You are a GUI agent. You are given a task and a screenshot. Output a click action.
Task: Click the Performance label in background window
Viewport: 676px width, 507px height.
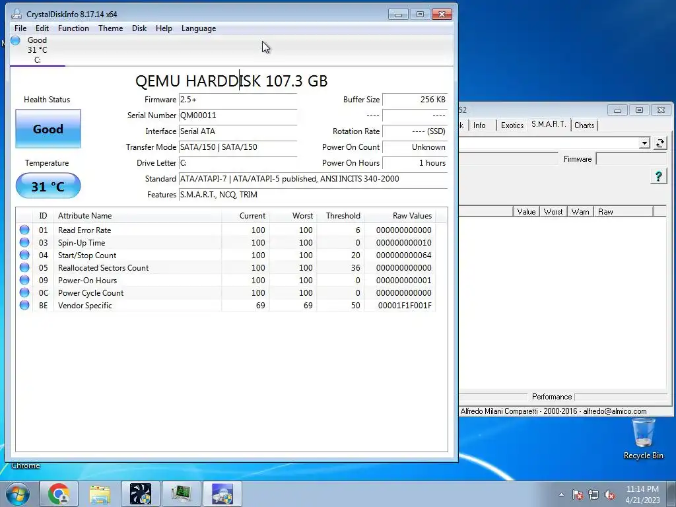click(x=551, y=397)
